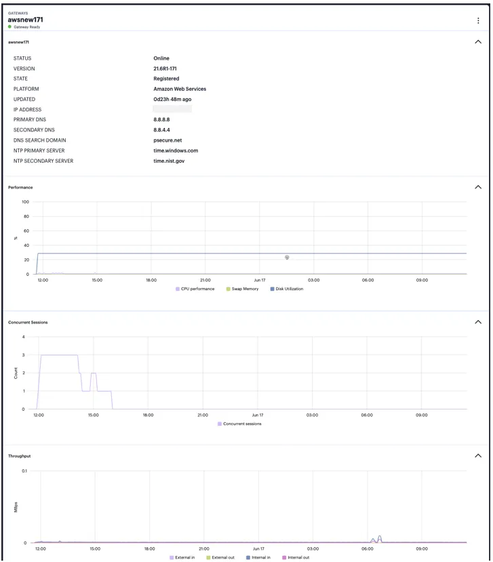Toggle the Concurrent sessions legend entry
Viewport: 493px width, 562px height.
239,424
